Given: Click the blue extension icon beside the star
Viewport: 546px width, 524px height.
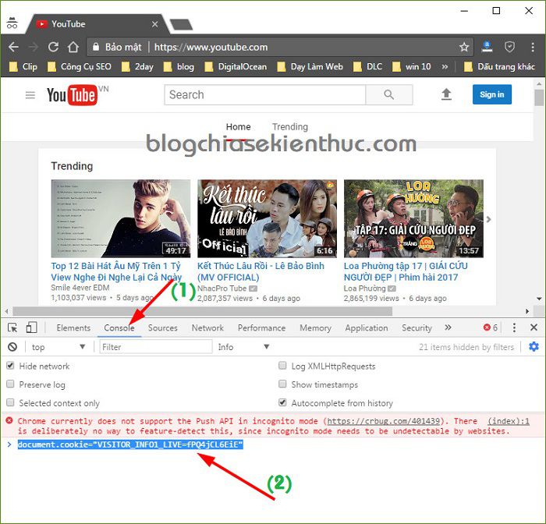Looking at the screenshot, I should point(487,47).
